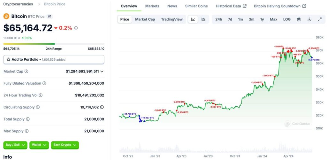
Task: Expand the Market Cap value chevron
Action: [102, 72]
